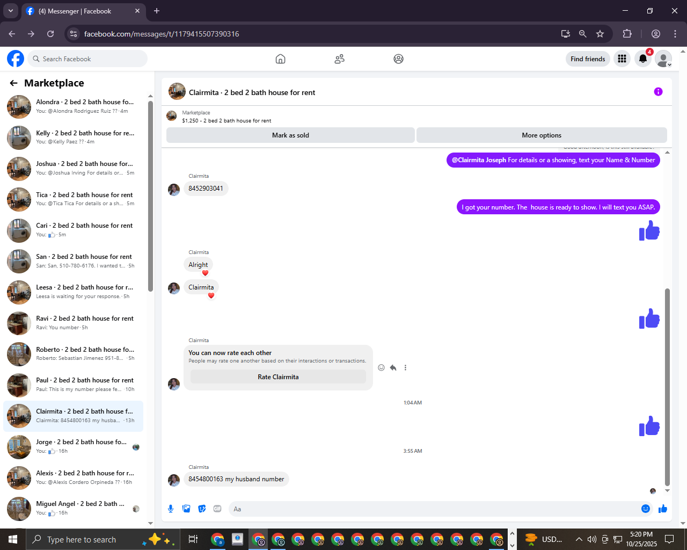Click the heart reaction on Alright message
This screenshot has height=550, width=687.
(x=205, y=273)
